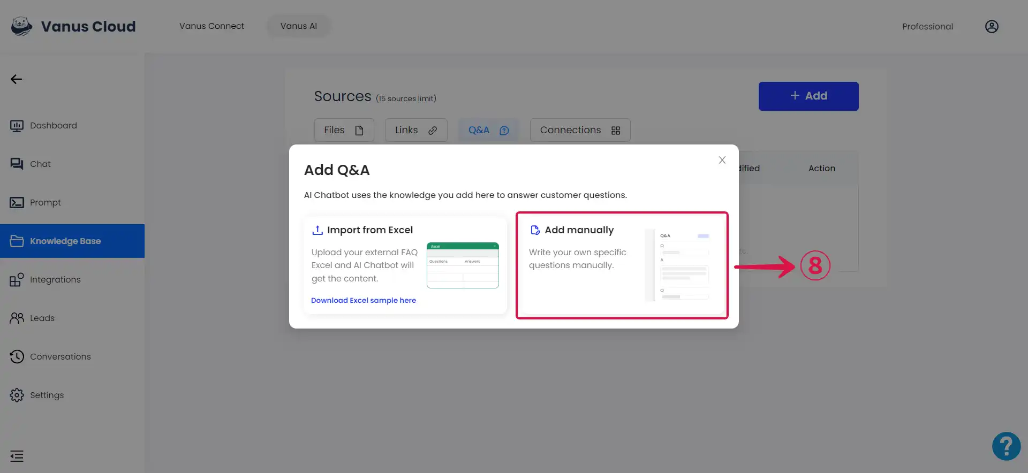Open the Chat sidebar item

pyautogui.click(x=72, y=164)
